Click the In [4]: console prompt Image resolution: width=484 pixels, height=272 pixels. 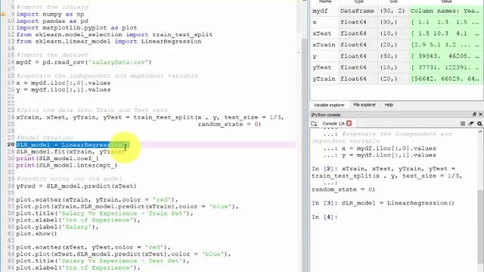coord(324,217)
